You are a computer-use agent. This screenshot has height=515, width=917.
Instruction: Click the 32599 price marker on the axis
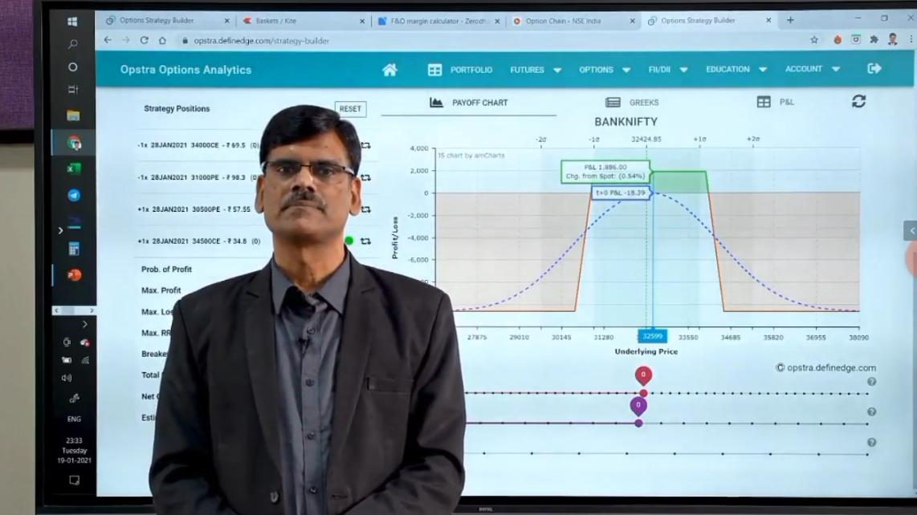652,336
